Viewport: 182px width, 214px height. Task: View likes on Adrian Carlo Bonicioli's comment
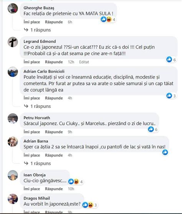[x=171, y=96]
